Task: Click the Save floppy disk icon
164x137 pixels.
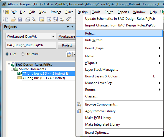Action: point(19,19)
